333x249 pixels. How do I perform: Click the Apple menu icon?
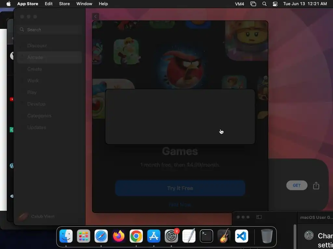click(8, 4)
